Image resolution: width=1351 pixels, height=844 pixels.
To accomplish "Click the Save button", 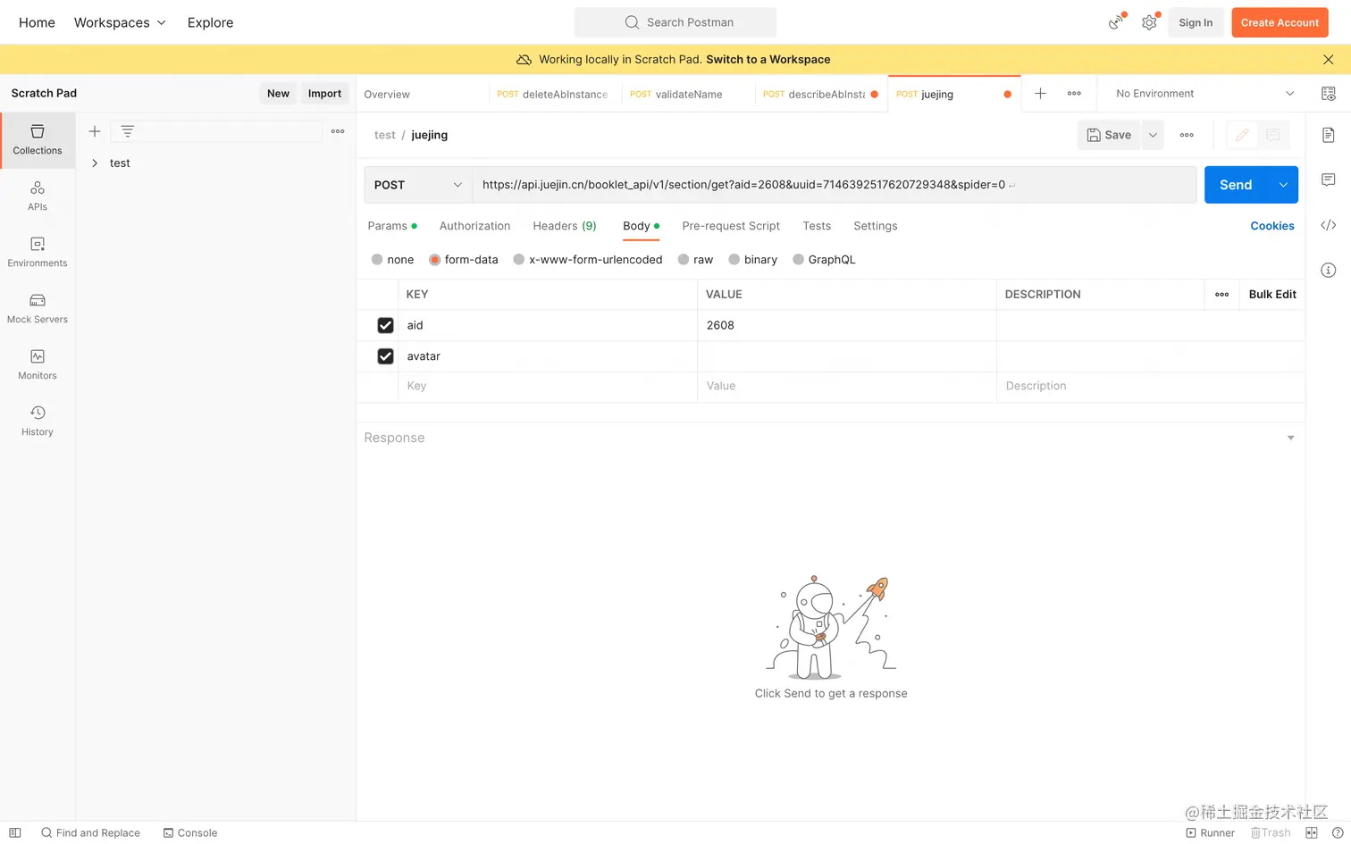I will [x=1109, y=135].
